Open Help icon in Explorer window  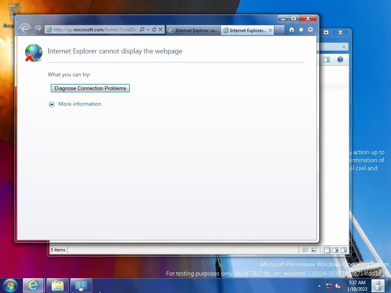340,60
